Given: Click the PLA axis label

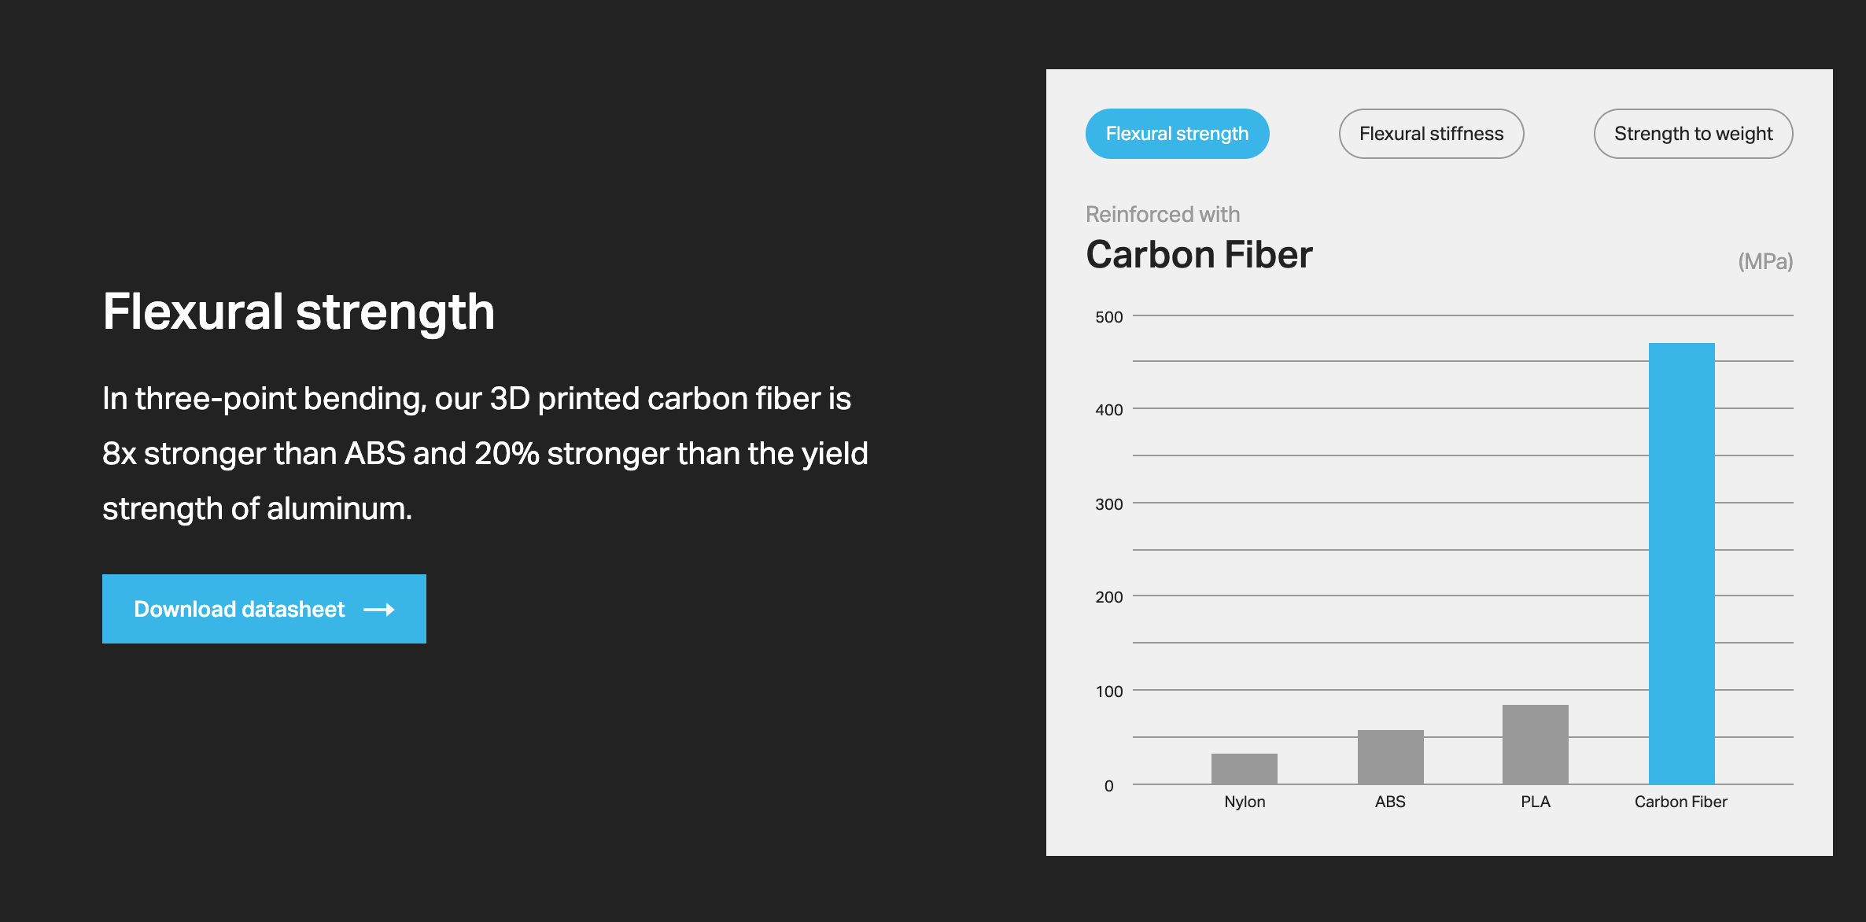Looking at the screenshot, I should coord(1535,802).
